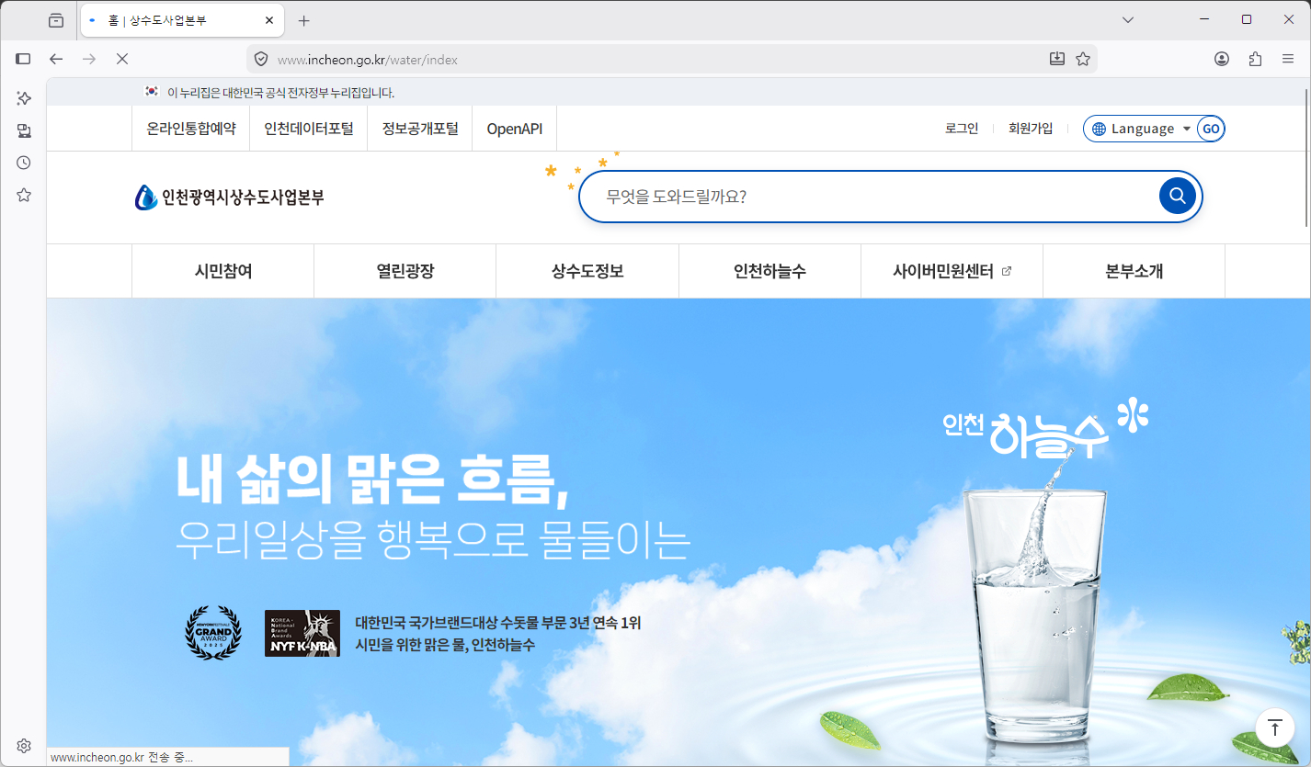Open the 상수도정보 menu
Screen dimensions: 1311x767
pyautogui.click(x=587, y=271)
